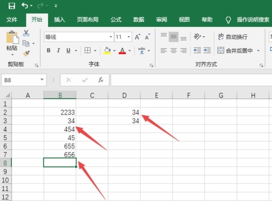Viewport: 272px width, 201px height.
Task: Open the Undo history dropdown arrow
Action: [31, 6]
